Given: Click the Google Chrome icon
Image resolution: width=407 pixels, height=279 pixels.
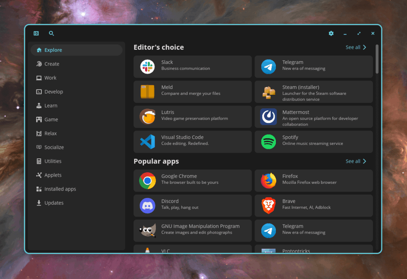Looking at the screenshot, I should pyautogui.click(x=147, y=181).
